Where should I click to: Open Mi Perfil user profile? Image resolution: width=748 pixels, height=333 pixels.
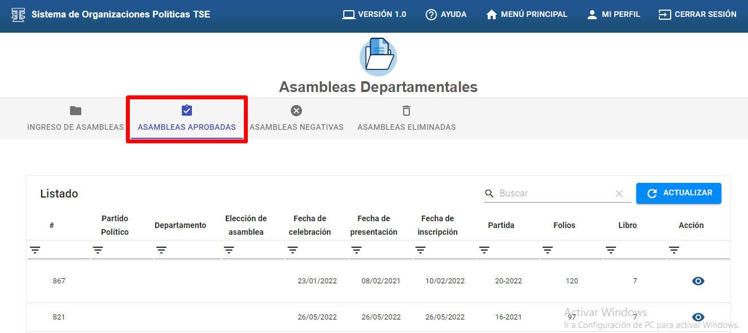(x=613, y=15)
